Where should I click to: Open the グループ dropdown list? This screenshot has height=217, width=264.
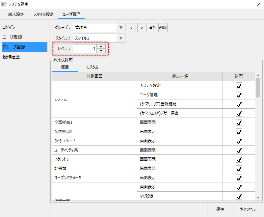pyautogui.click(x=121, y=28)
